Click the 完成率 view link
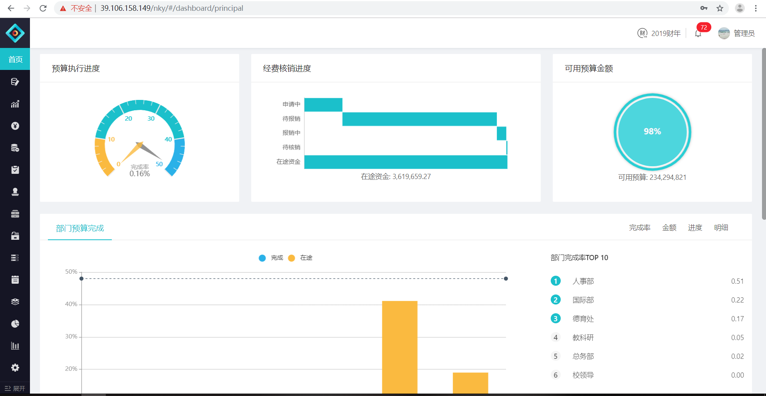The height and width of the screenshot is (396, 766). tap(640, 227)
